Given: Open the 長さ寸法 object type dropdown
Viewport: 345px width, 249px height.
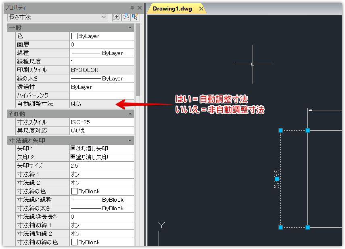Looking at the screenshot, I should click(x=58, y=17).
